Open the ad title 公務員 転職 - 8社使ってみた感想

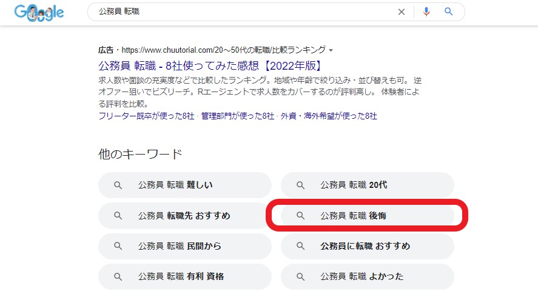pyautogui.click(x=210, y=65)
